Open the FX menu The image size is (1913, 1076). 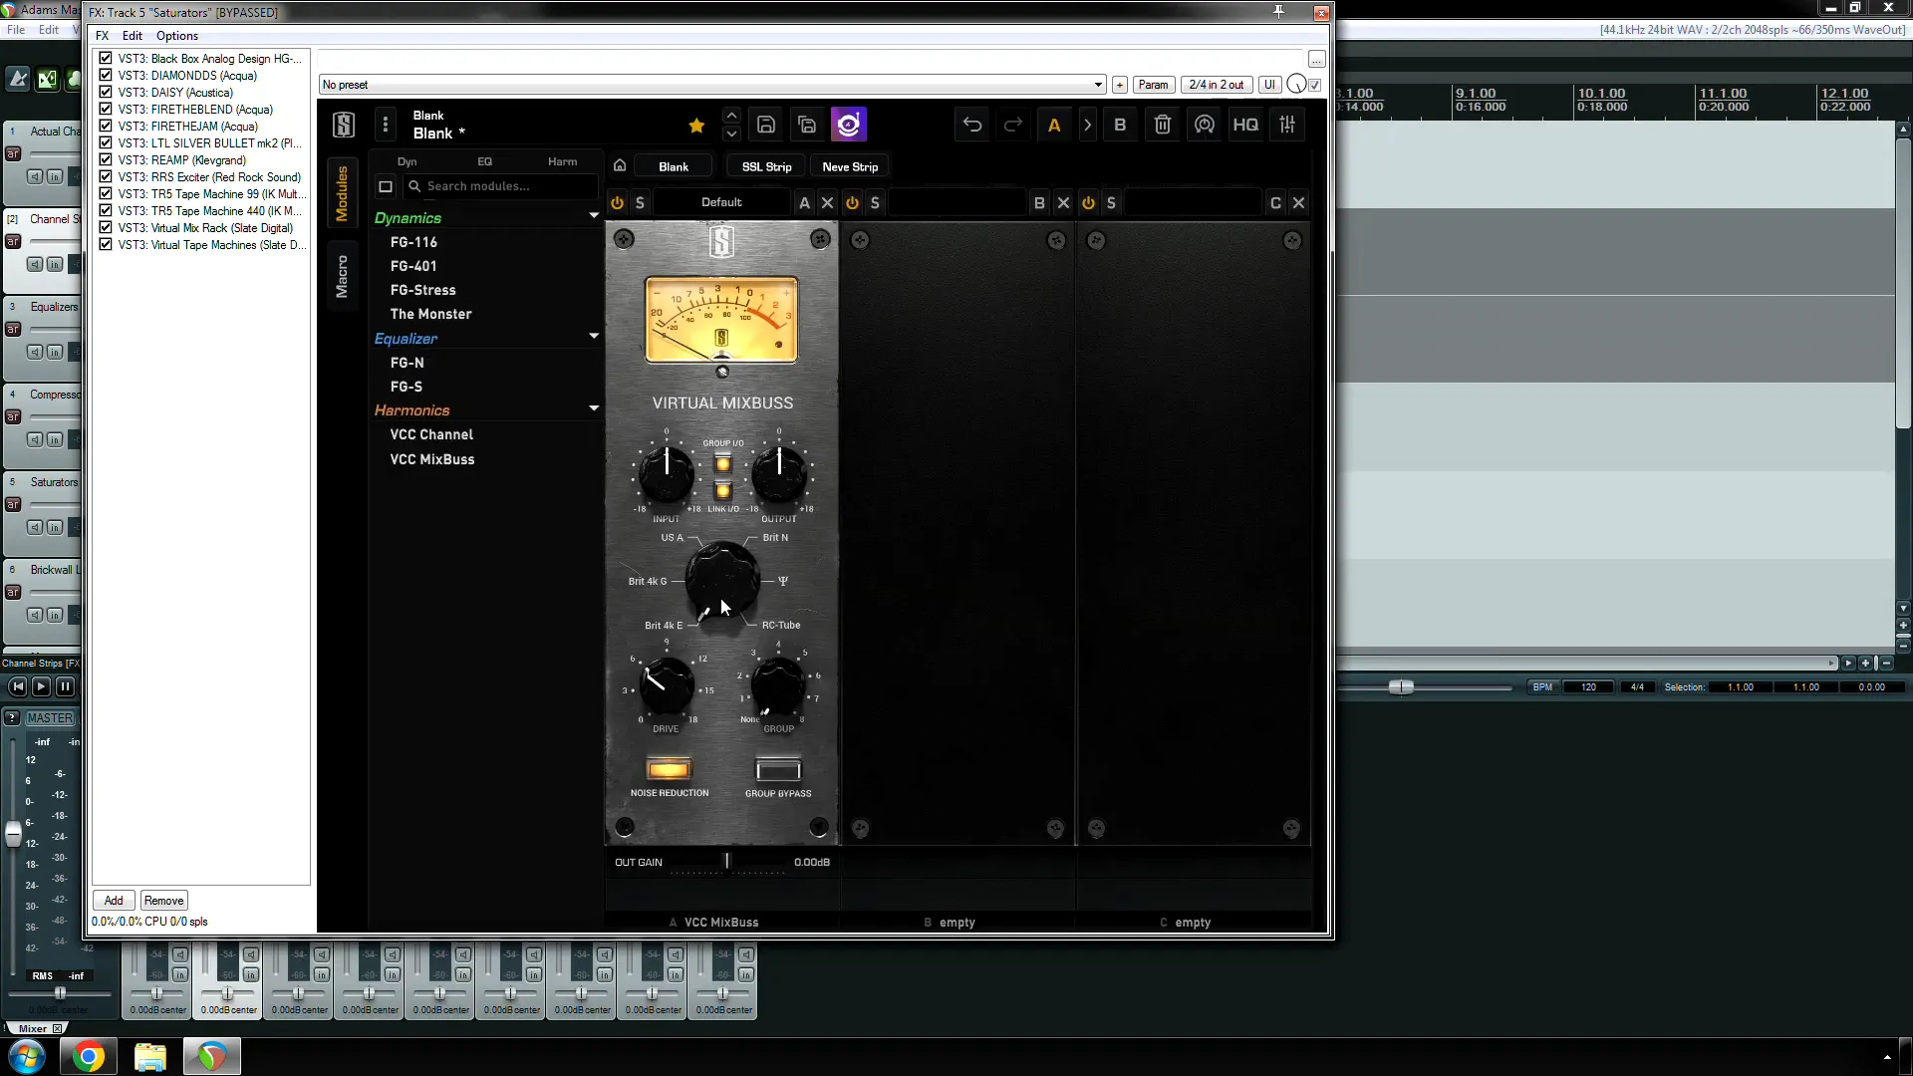[102, 36]
